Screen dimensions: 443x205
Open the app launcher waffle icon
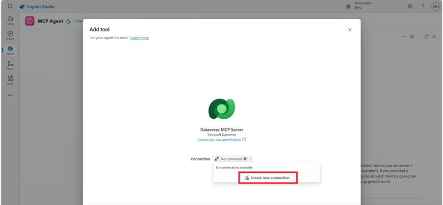pyautogui.click(x=10, y=6)
